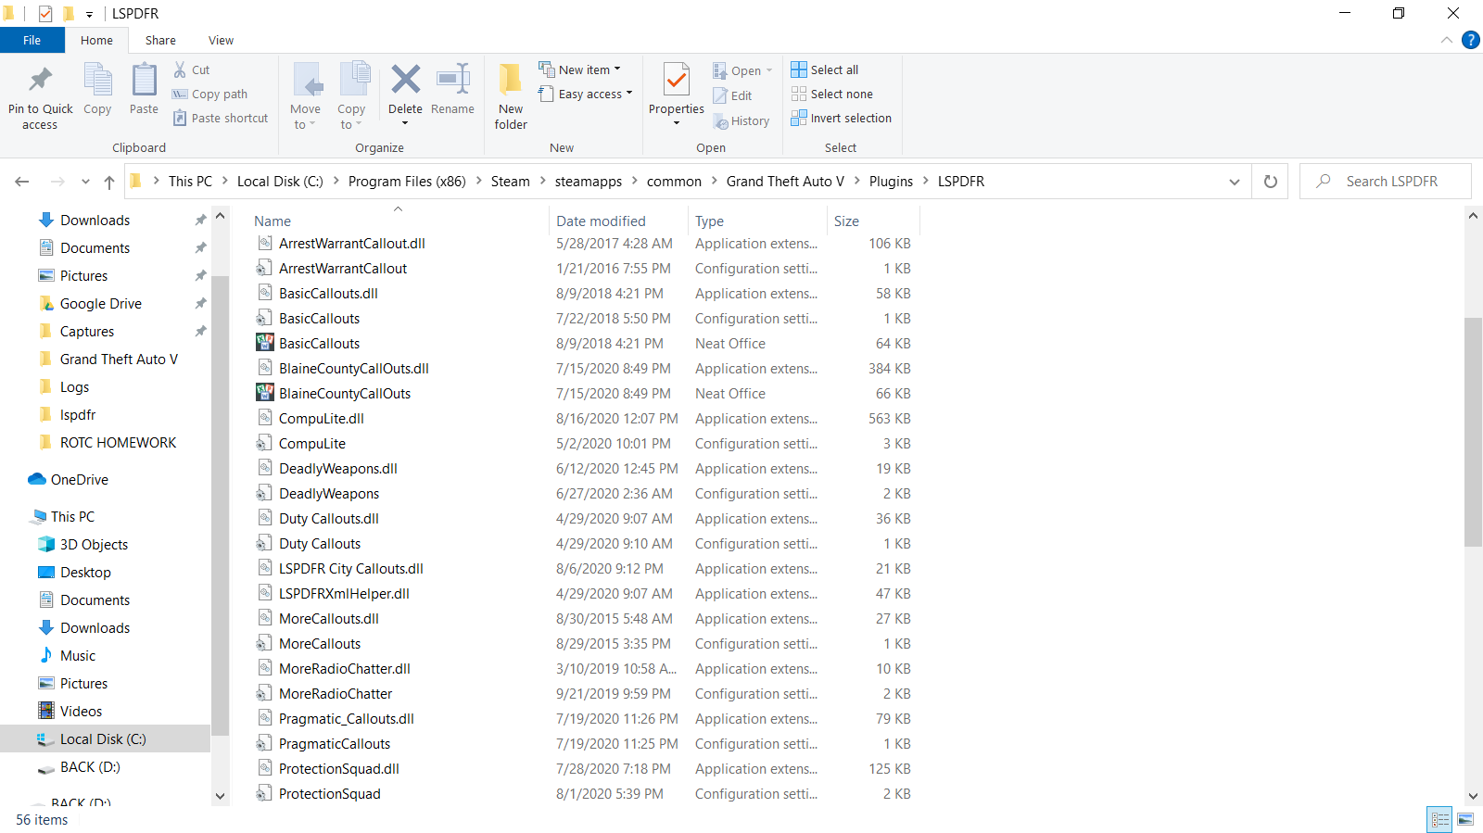This screenshot has width=1483, height=833.
Task: Open Properties from the ribbon
Action: pyautogui.click(x=677, y=82)
